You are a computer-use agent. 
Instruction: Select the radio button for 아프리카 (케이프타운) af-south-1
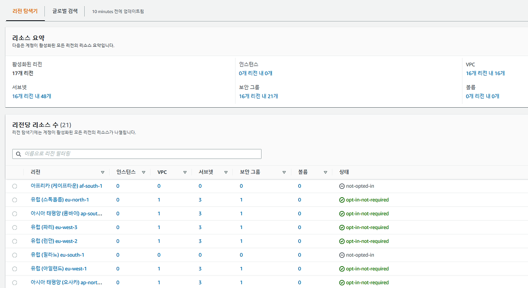[14, 186]
